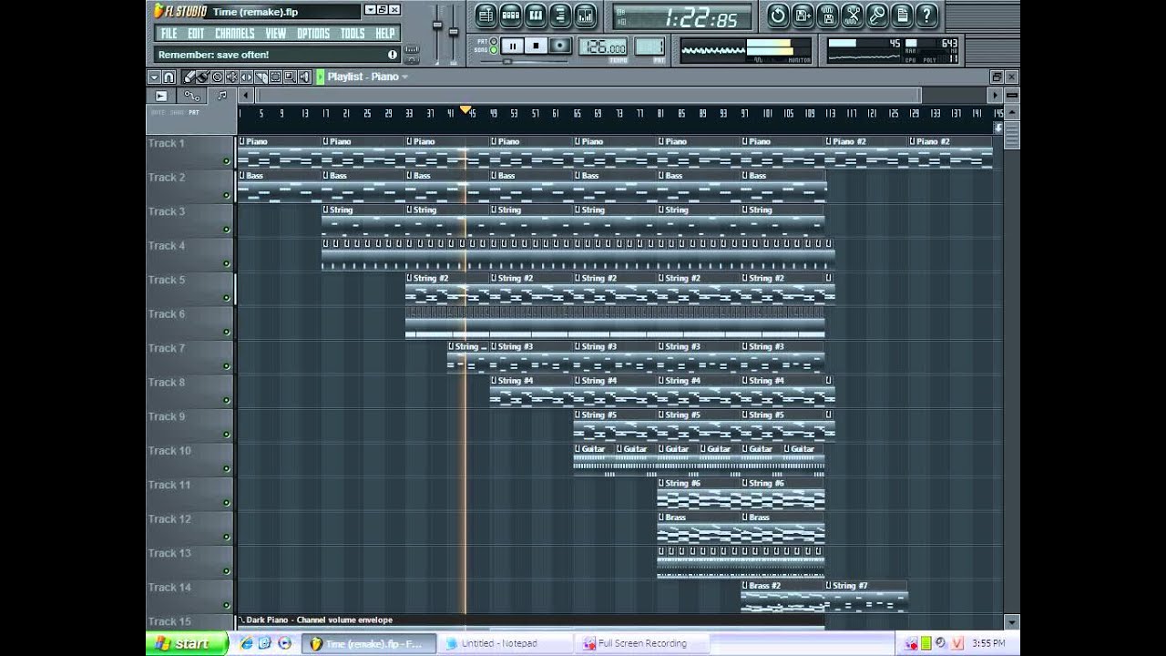Click the stop button in transport
1166x656 pixels.
537,46
